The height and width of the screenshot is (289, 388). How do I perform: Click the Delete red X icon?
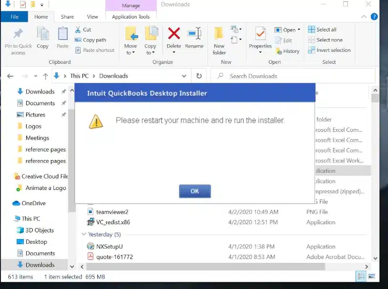pyautogui.click(x=174, y=34)
